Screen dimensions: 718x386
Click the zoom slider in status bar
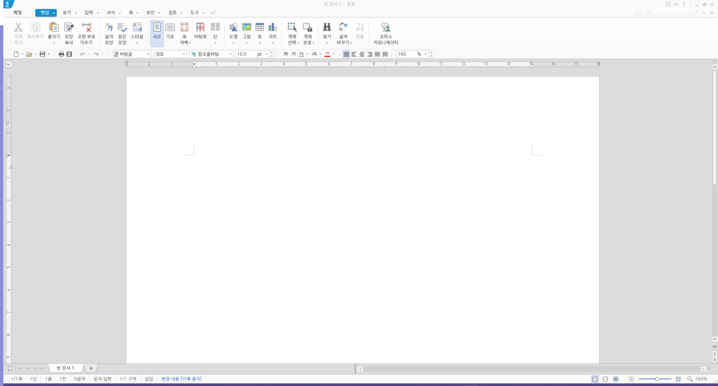pyautogui.click(x=655, y=379)
